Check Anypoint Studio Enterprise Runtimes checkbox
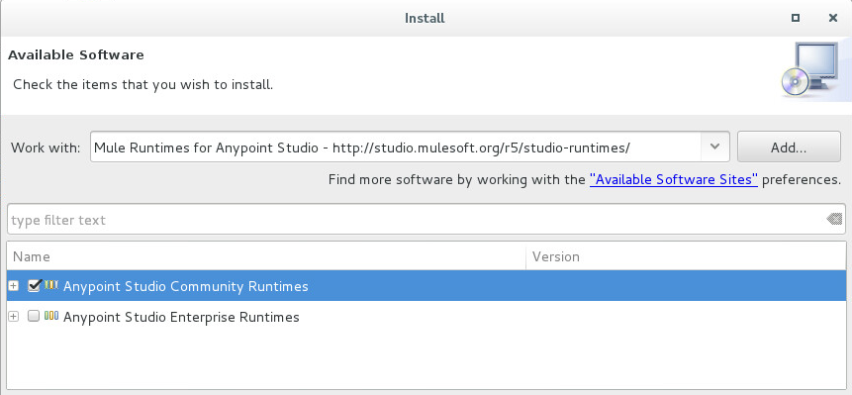 click(34, 316)
